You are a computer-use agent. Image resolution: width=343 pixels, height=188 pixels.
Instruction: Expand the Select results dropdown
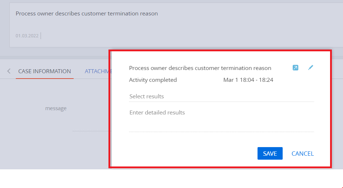pos(221,97)
